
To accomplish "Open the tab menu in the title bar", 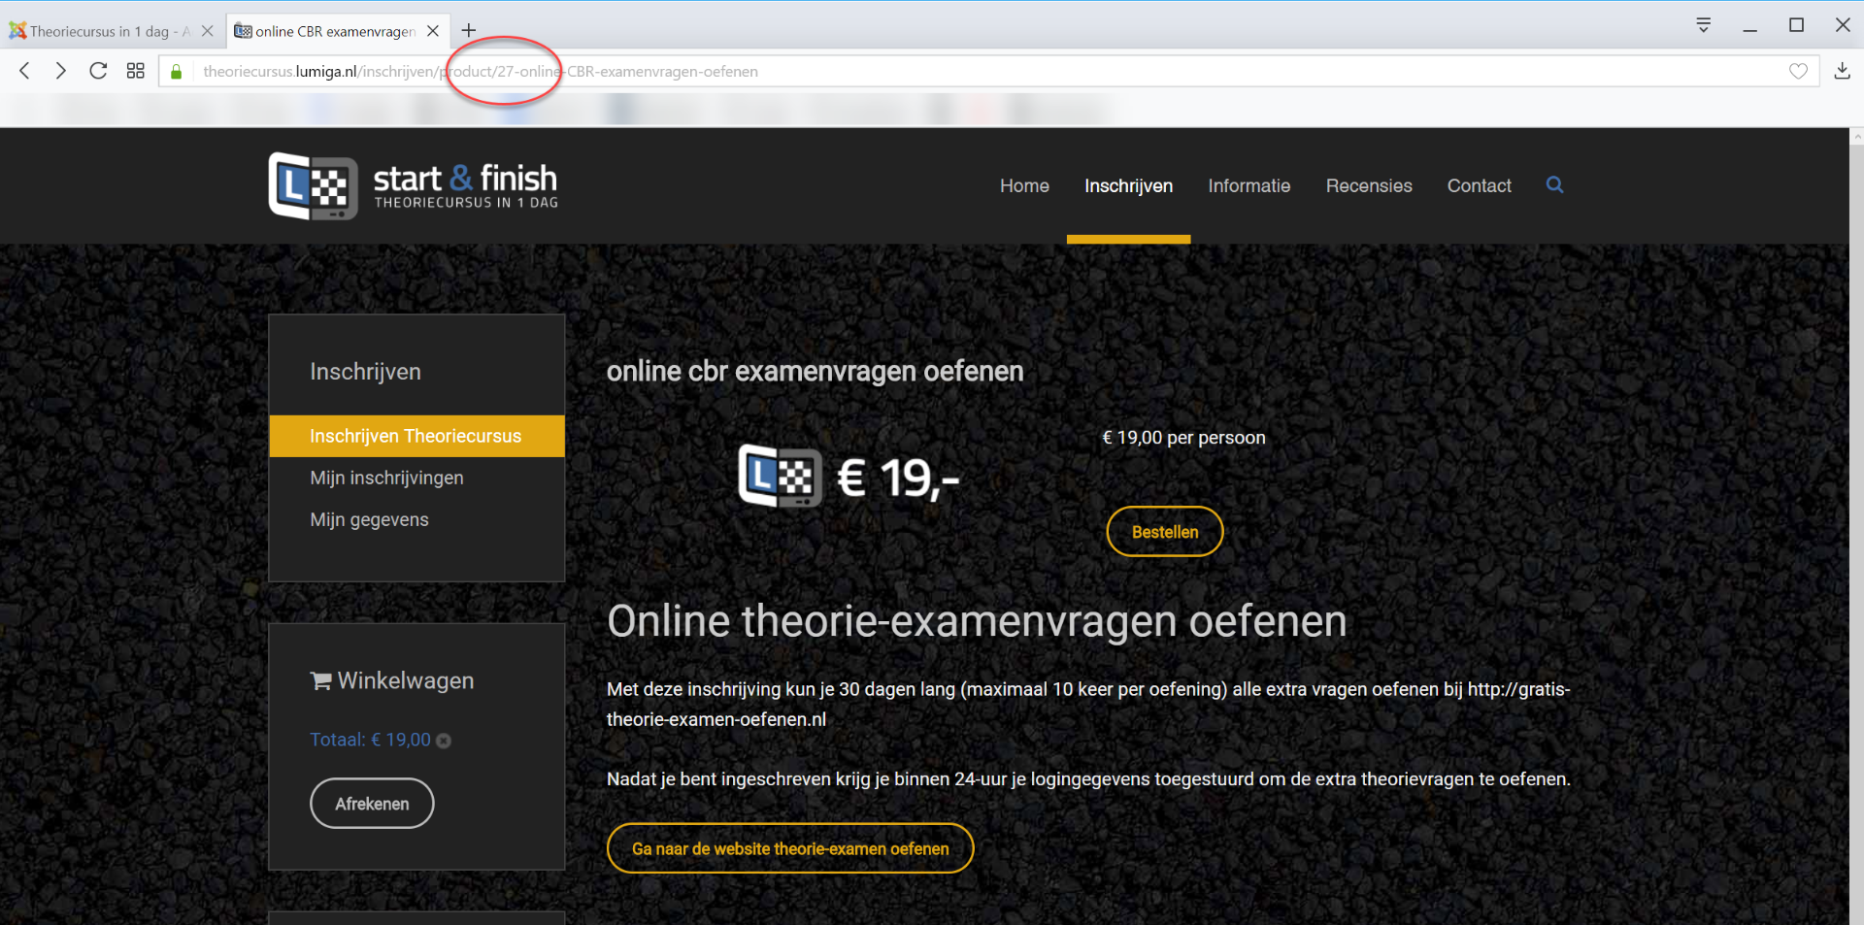I will [x=1703, y=25].
